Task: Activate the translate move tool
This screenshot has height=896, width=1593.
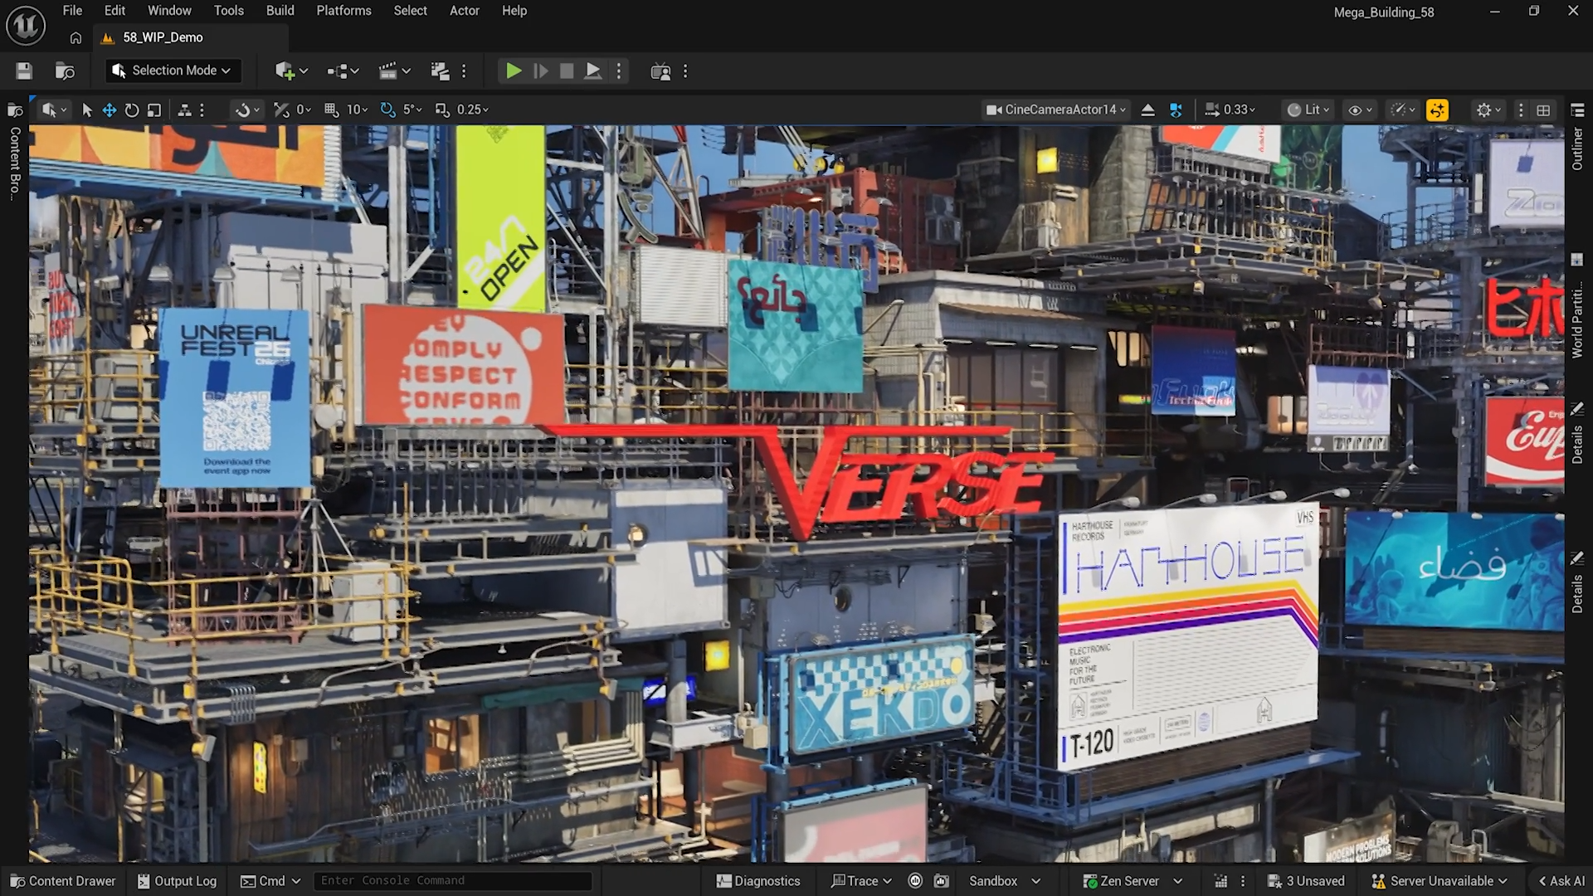Action: point(109,110)
